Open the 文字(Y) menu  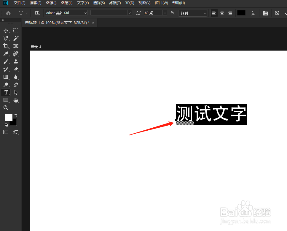tap(82, 3)
